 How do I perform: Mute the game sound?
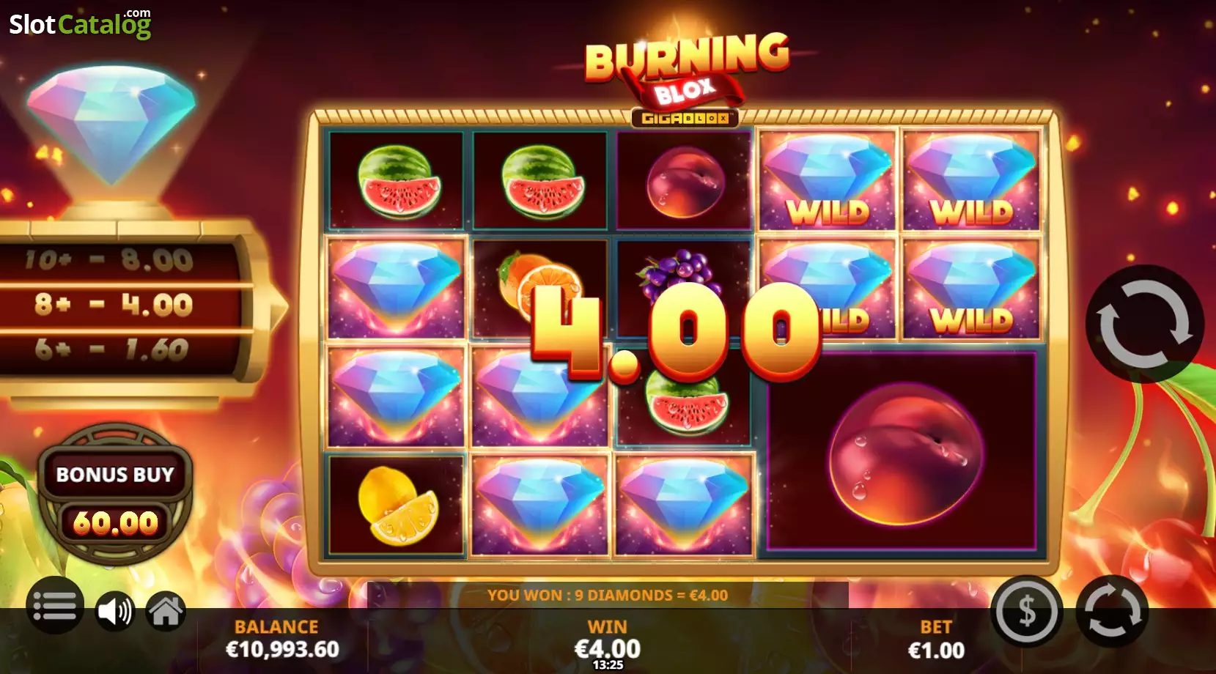tap(115, 612)
